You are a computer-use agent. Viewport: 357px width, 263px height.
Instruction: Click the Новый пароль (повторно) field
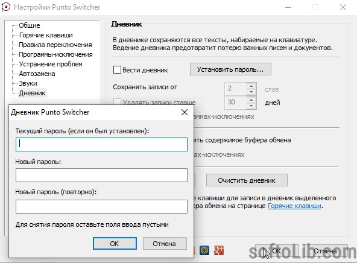pos(101,206)
